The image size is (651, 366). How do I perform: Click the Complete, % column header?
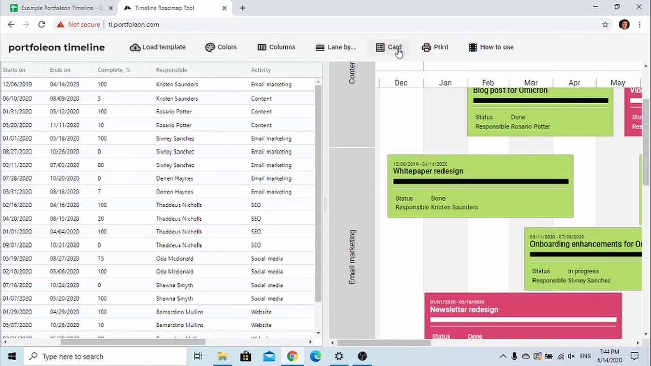[114, 70]
